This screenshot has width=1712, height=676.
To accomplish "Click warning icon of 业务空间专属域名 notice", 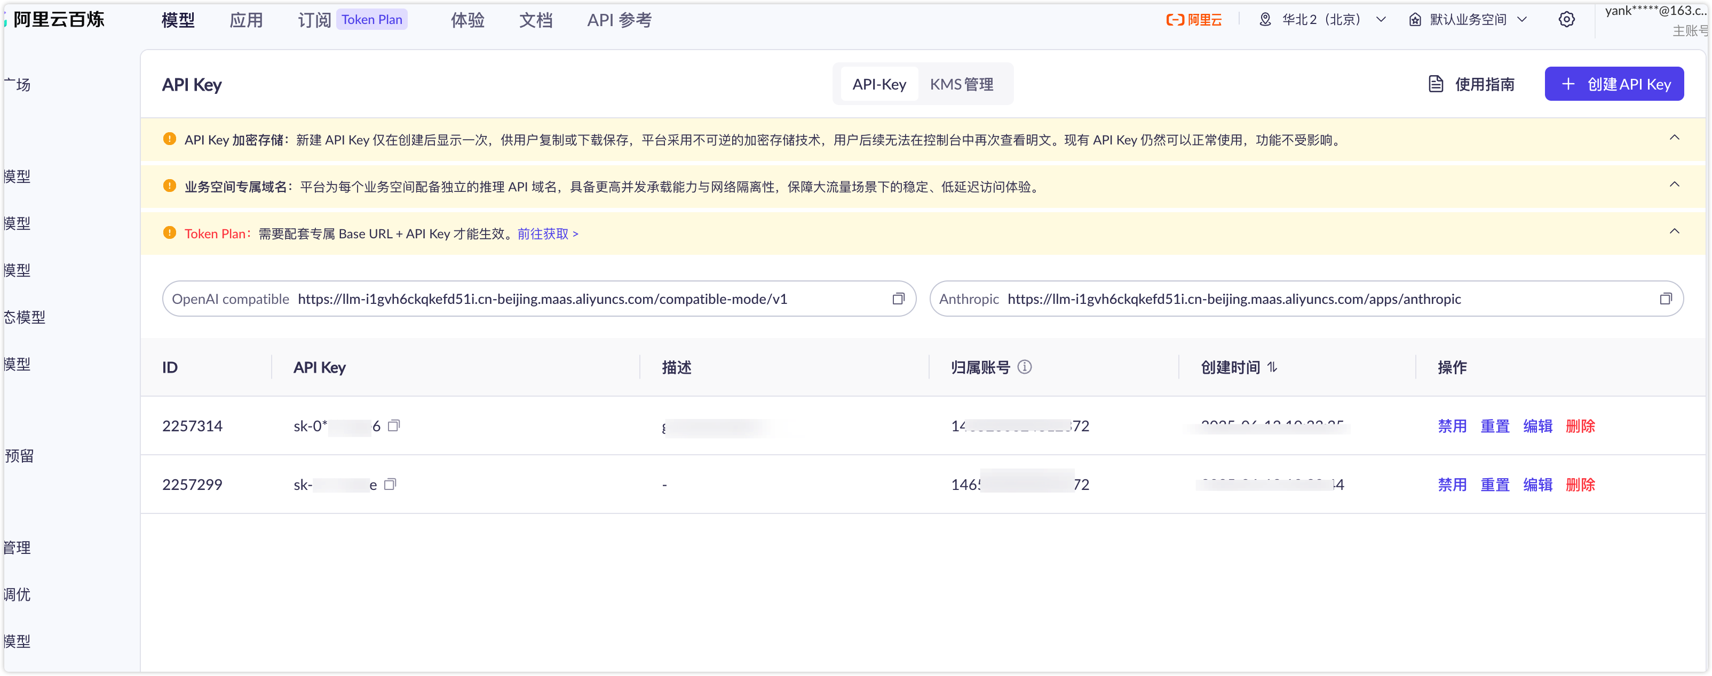I will click(170, 186).
